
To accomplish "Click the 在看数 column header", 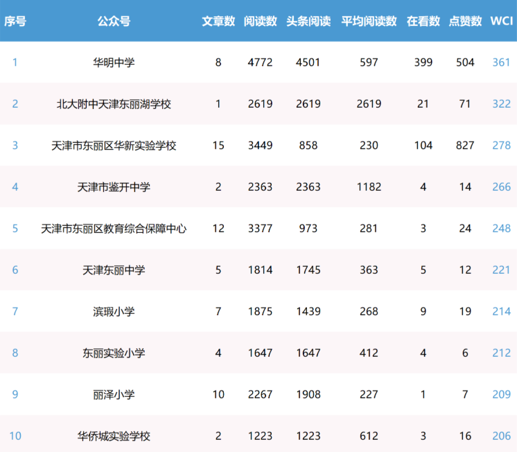I will (x=423, y=21).
